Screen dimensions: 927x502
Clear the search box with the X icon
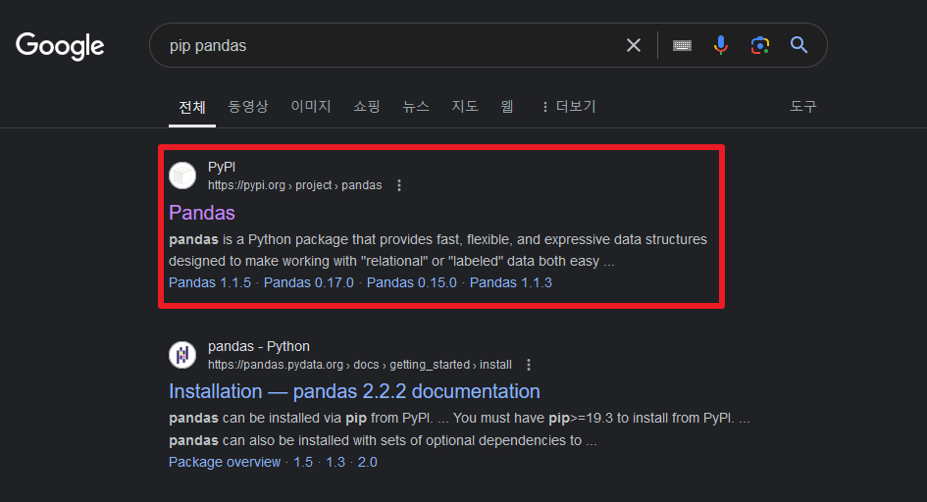(633, 45)
